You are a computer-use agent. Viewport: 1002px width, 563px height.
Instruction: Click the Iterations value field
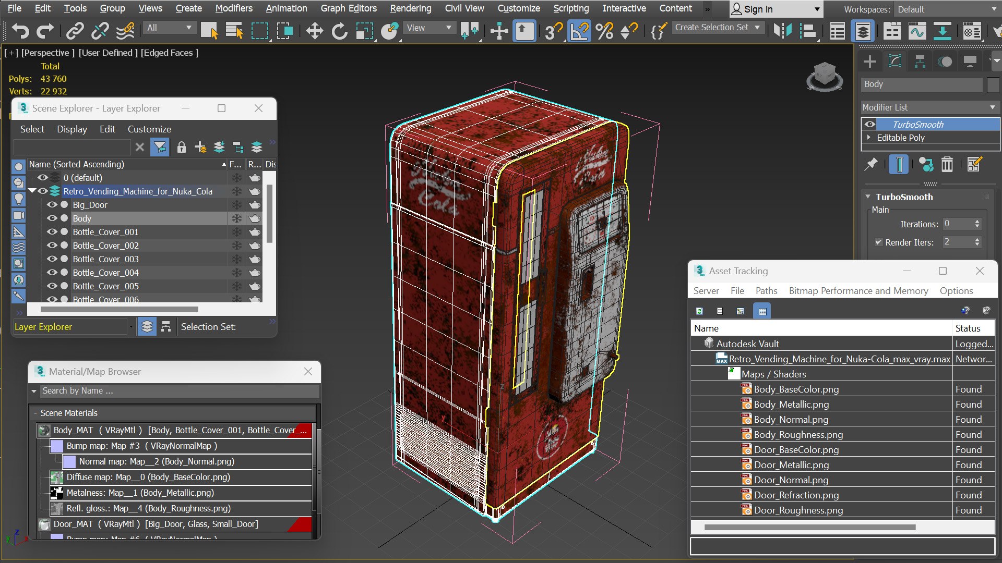pos(957,224)
